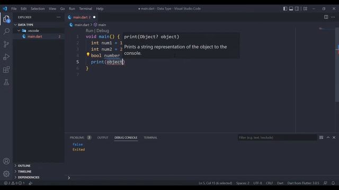Click the editor vertical scrollbar
This screenshot has width=339, height=190.
tap(337, 64)
